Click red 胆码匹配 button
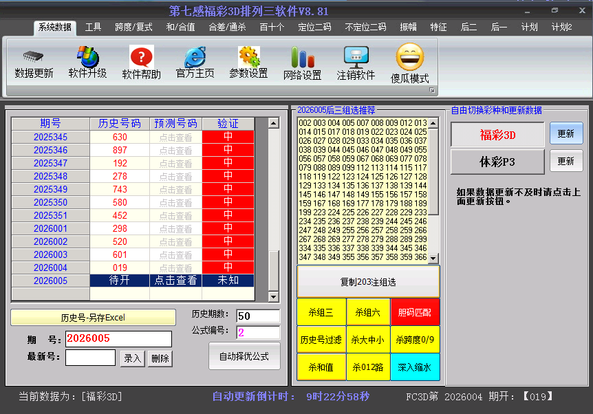 pyautogui.click(x=415, y=312)
